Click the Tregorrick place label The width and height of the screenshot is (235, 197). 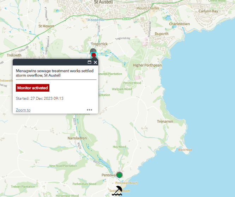coord(100,44)
